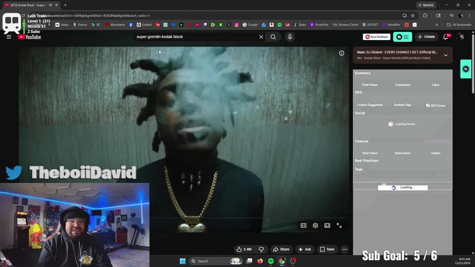Click the Create button
The height and width of the screenshot is (267, 475).
click(x=426, y=37)
